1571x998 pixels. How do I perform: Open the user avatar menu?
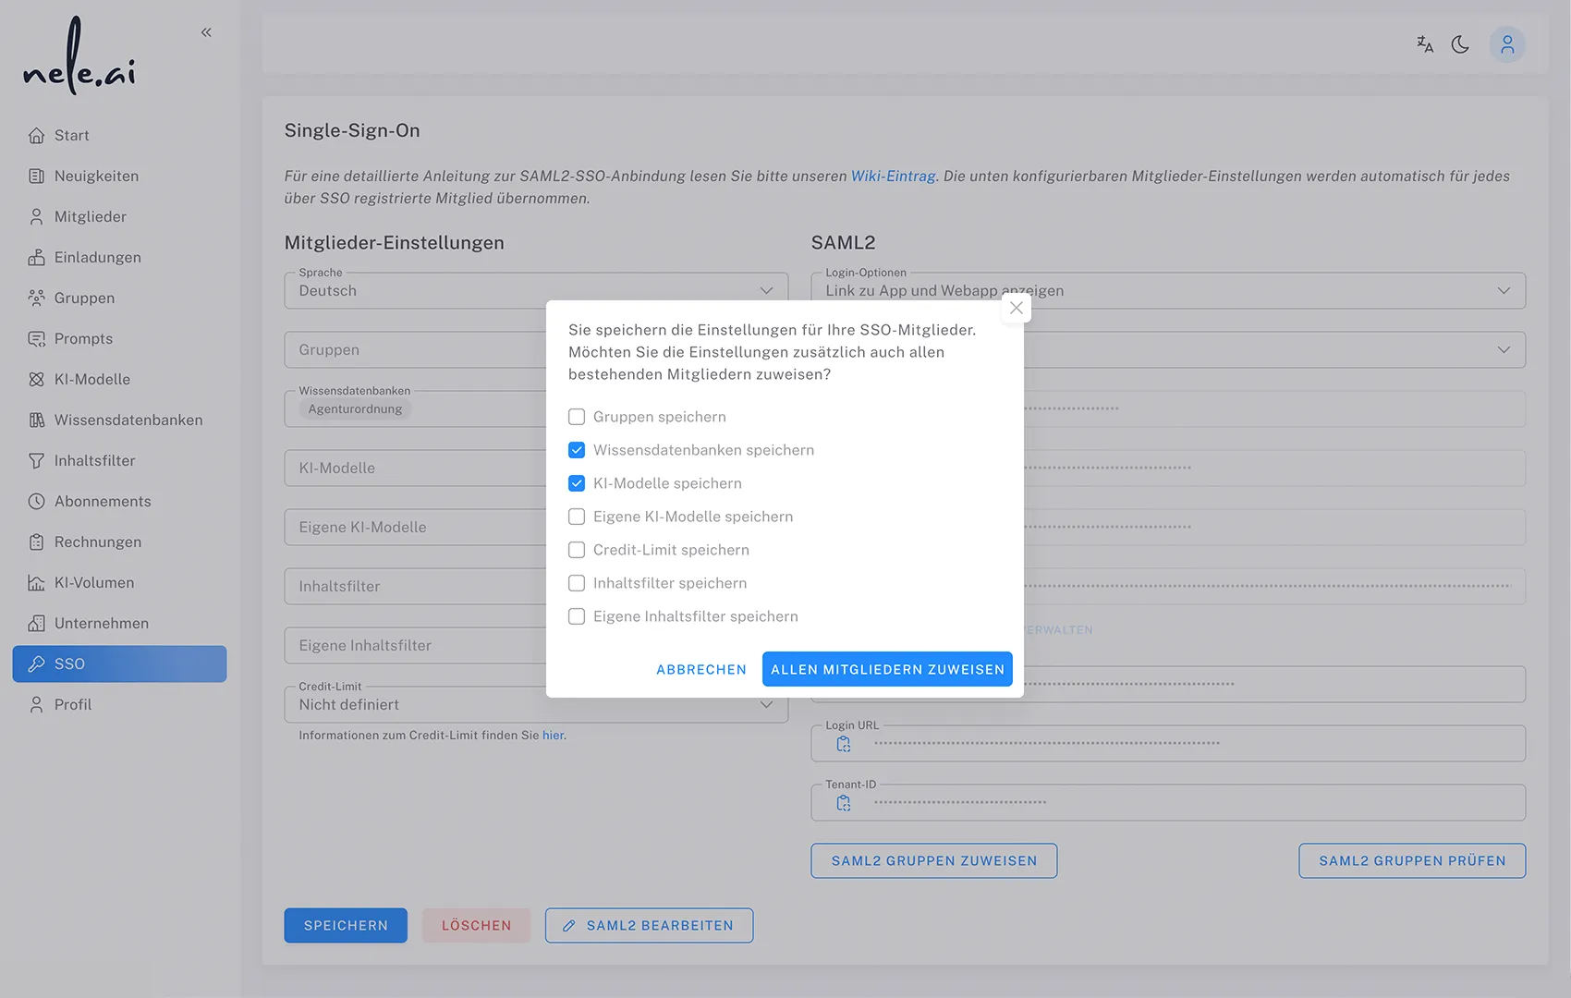click(x=1507, y=44)
